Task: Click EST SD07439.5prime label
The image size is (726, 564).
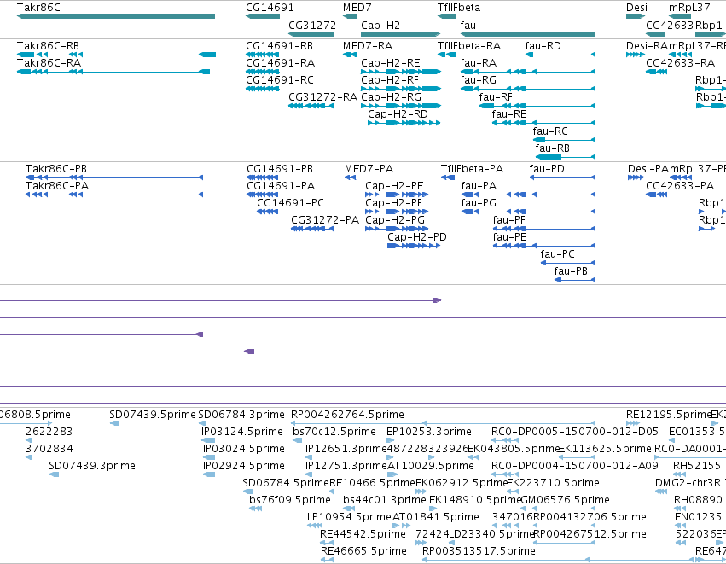Action: point(153,415)
